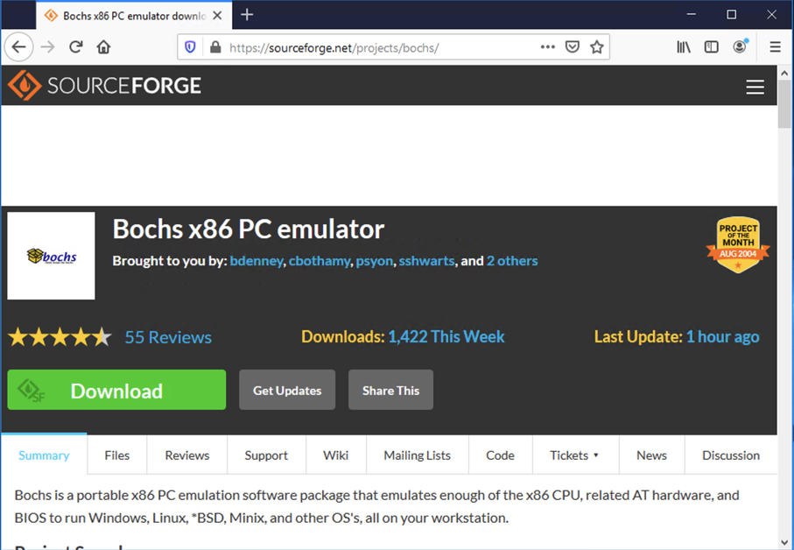View site security padlock details

click(215, 47)
